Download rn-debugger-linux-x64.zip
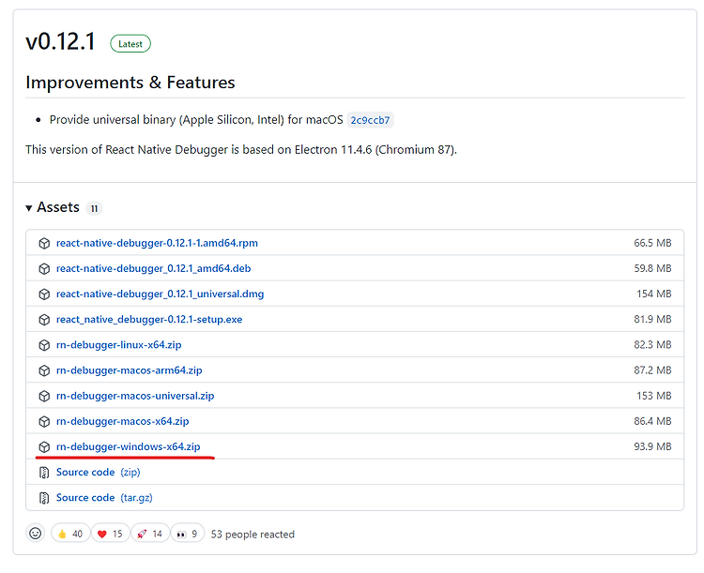 (118, 345)
